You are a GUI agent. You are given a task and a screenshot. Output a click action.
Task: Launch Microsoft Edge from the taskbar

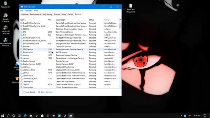(25, 116)
